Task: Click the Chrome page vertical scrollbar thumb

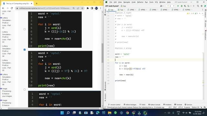Action: click(103, 53)
